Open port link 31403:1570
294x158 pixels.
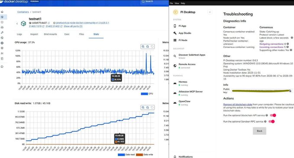[x=35, y=26]
